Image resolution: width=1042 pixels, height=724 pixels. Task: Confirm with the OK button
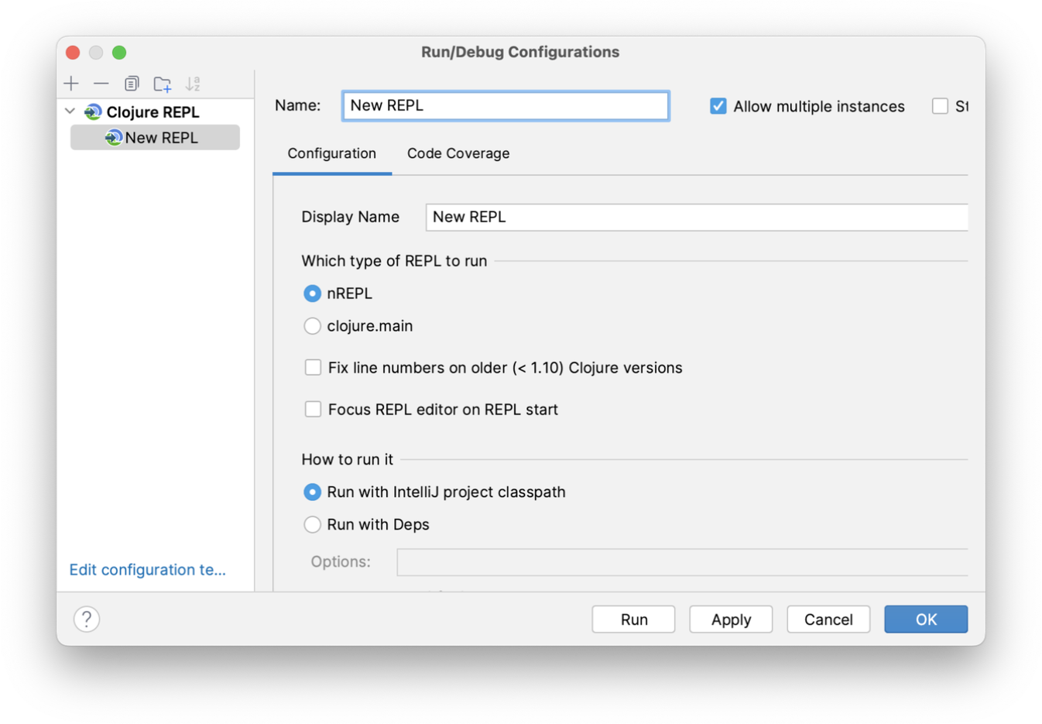click(x=926, y=619)
